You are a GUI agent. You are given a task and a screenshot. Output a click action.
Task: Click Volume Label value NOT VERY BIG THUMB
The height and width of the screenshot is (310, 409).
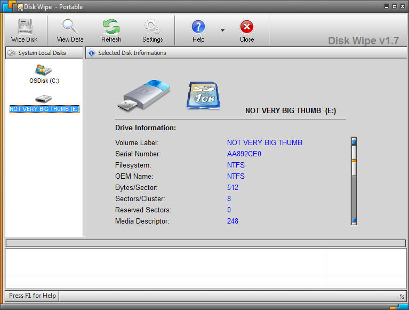[264, 143]
